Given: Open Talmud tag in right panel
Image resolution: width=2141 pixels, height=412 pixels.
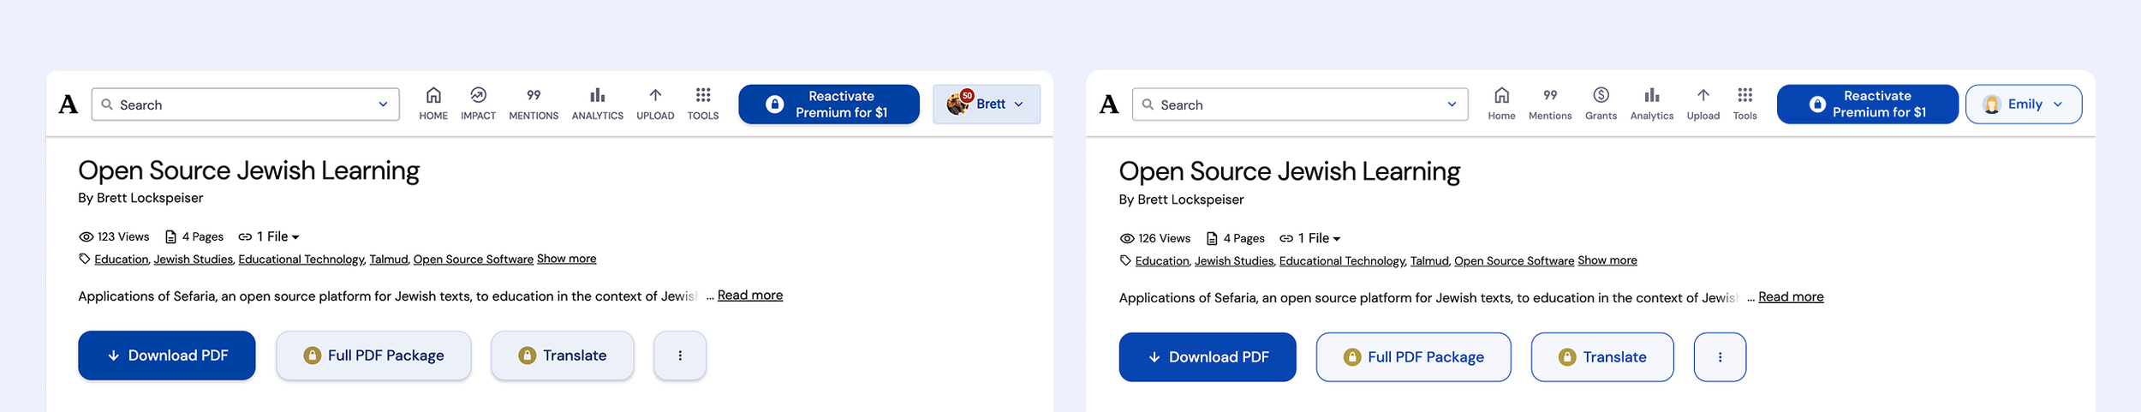Looking at the screenshot, I should click(1429, 261).
